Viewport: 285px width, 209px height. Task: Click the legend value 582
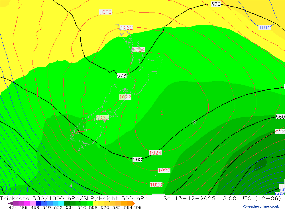116,207
